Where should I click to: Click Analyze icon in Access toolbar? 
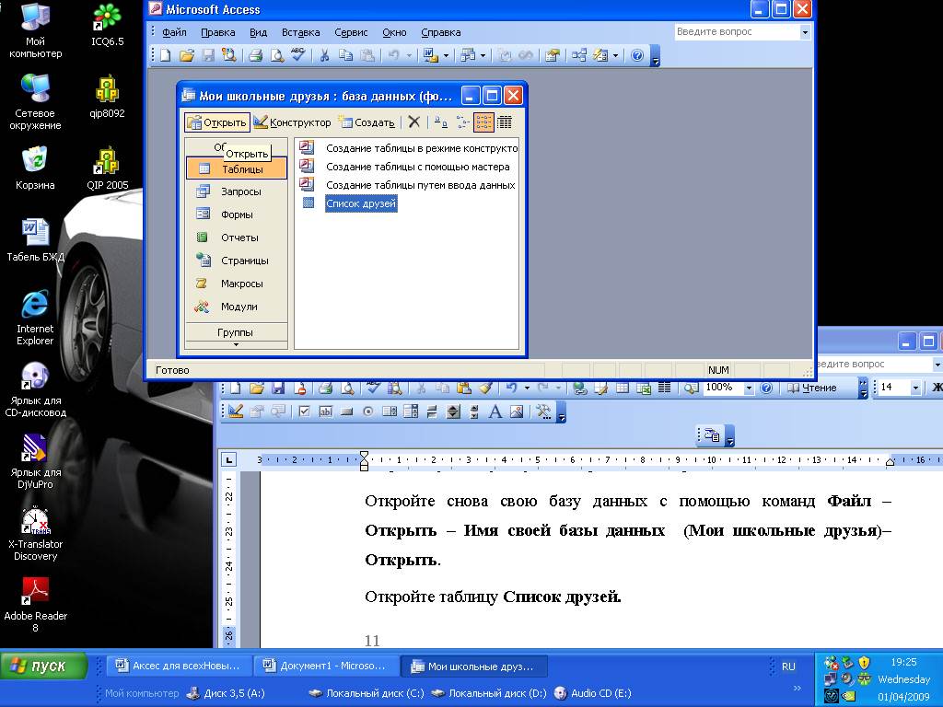pyautogui.click(x=468, y=56)
